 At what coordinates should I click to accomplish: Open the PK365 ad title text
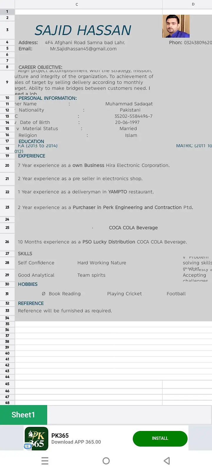(x=60, y=436)
